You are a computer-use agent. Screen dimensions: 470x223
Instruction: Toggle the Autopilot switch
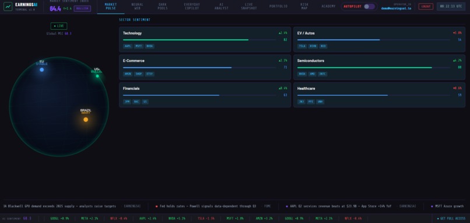pyautogui.click(x=369, y=6)
